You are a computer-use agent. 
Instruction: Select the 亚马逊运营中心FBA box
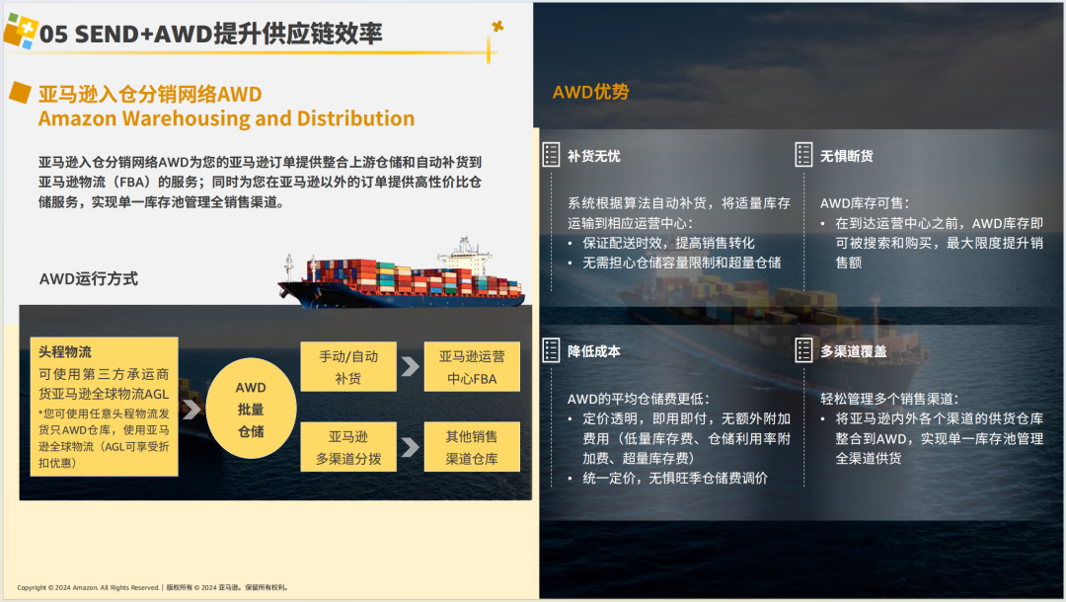[472, 367]
